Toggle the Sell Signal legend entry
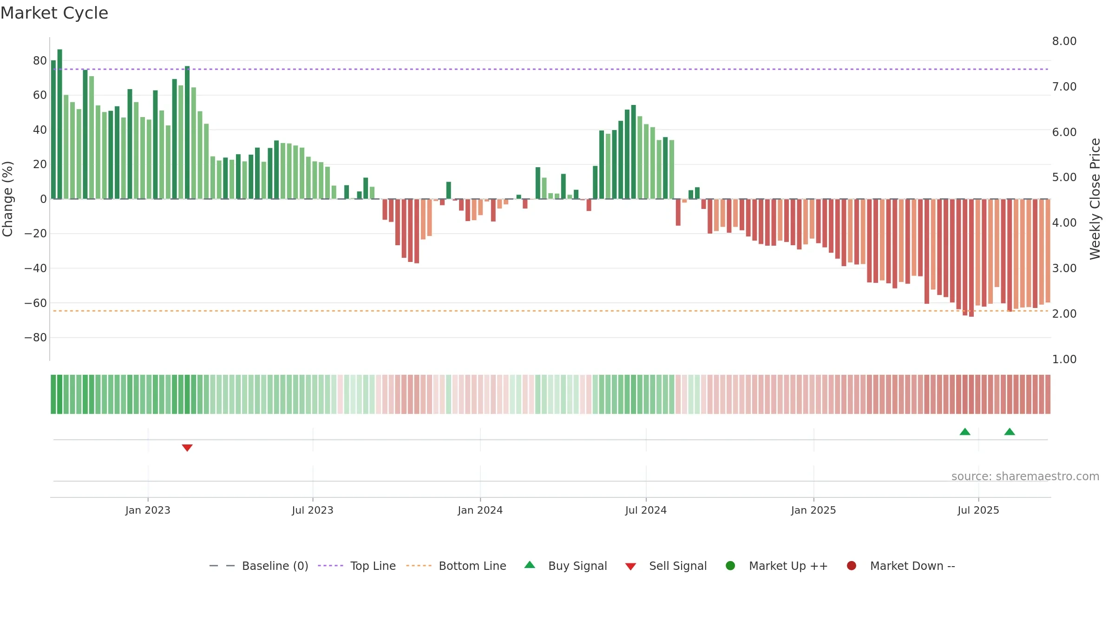This screenshot has height=627, width=1115. [x=666, y=566]
